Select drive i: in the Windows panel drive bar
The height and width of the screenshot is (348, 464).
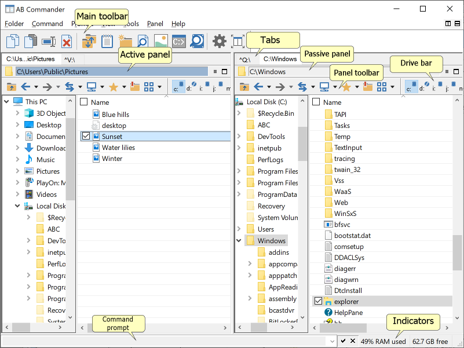coord(437,86)
